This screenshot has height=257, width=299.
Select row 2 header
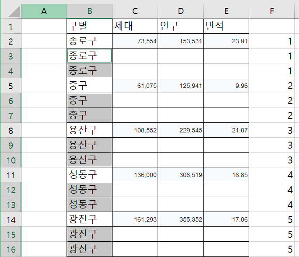pos(11,41)
